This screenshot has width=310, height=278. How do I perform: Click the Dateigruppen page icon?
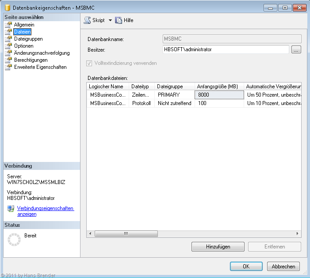(8, 39)
